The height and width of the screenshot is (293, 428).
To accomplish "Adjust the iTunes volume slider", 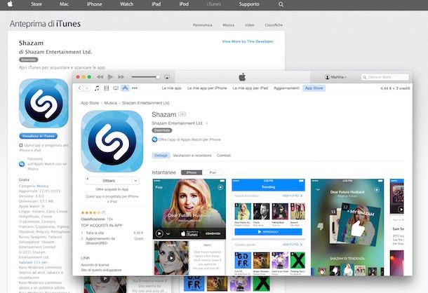I will [145, 77].
